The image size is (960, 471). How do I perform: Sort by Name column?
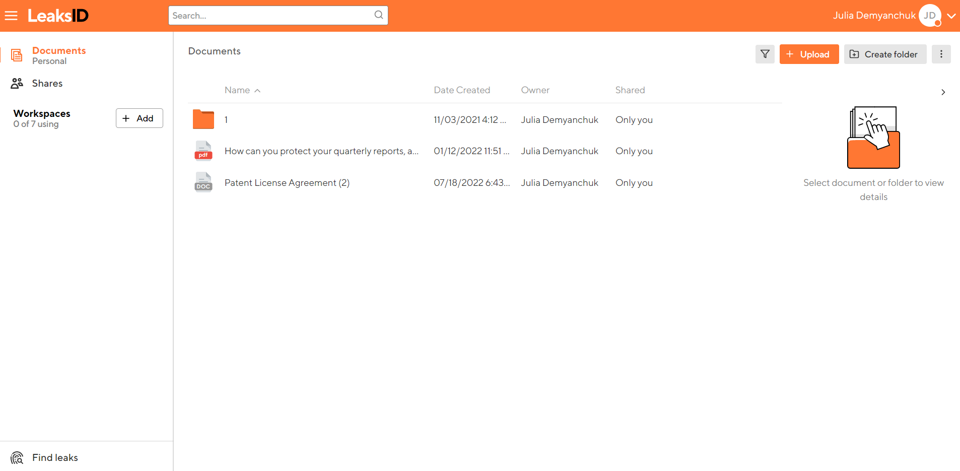click(242, 90)
